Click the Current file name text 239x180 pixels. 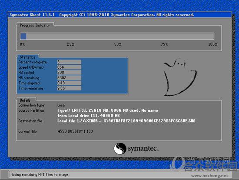75,131
